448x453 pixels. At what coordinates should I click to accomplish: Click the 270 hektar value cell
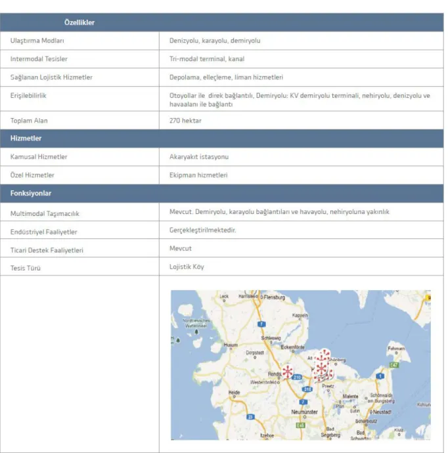[301, 121]
